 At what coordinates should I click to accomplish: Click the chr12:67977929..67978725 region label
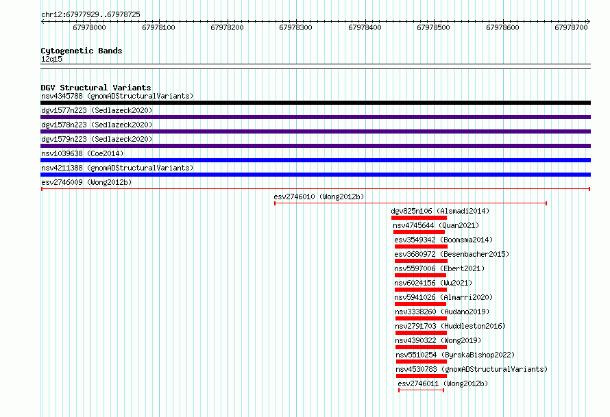[90, 15]
